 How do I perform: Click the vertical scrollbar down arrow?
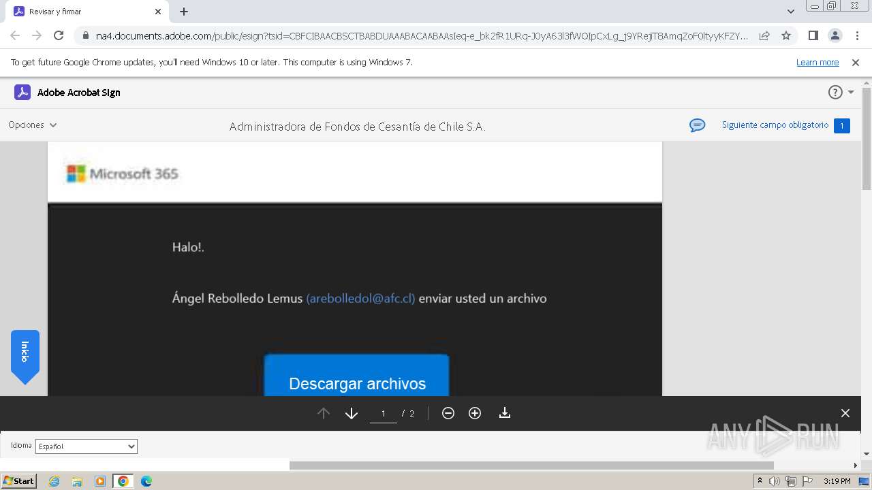[x=867, y=454]
